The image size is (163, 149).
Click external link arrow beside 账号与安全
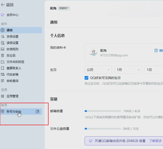[37, 111]
